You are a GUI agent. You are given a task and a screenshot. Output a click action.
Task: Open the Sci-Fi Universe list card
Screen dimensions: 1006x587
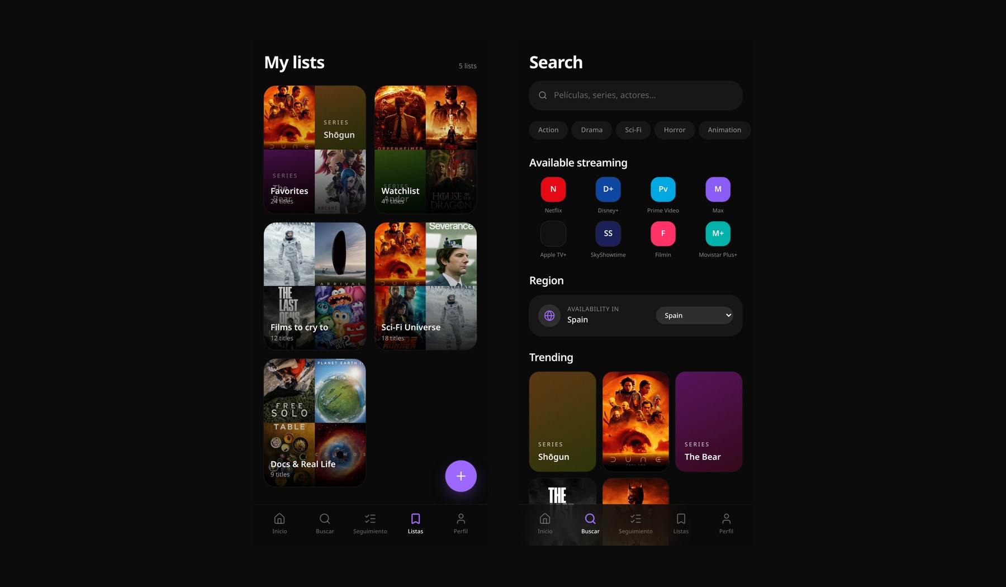pos(425,286)
